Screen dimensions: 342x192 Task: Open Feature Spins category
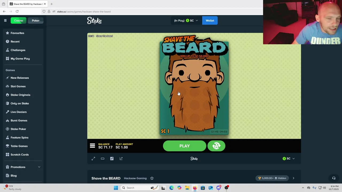click(23, 138)
